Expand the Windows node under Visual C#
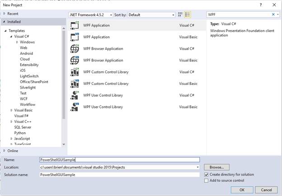The image size is (282, 196). 17,42
